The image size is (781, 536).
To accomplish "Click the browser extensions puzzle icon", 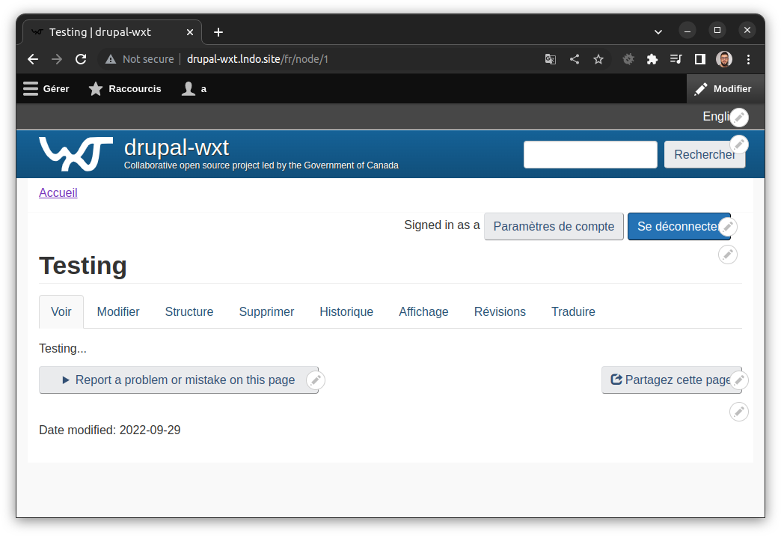I will pyautogui.click(x=652, y=58).
